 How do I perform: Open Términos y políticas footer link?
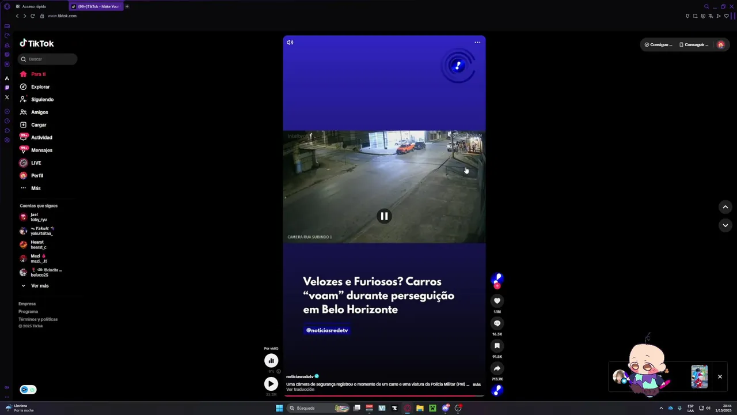(38, 319)
